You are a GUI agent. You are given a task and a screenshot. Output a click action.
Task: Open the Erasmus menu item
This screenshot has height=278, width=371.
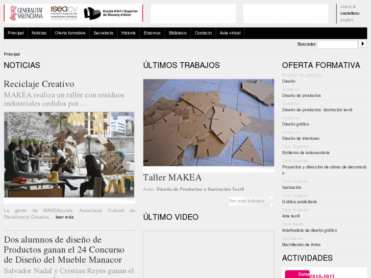pyautogui.click(x=152, y=33)
